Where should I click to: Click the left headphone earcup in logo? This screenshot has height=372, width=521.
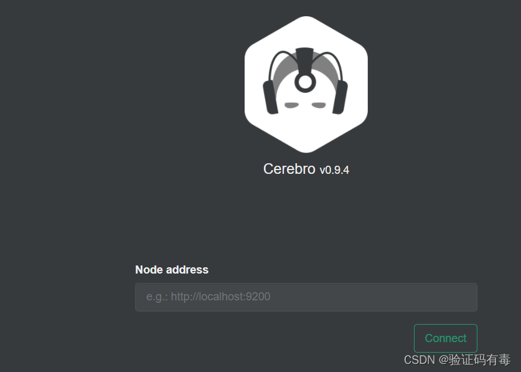pyautogui.click(x=271, y=97)
